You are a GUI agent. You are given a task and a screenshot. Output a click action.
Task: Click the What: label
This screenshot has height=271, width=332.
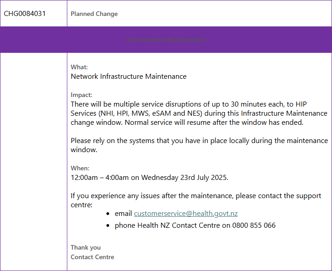point(79,67)
